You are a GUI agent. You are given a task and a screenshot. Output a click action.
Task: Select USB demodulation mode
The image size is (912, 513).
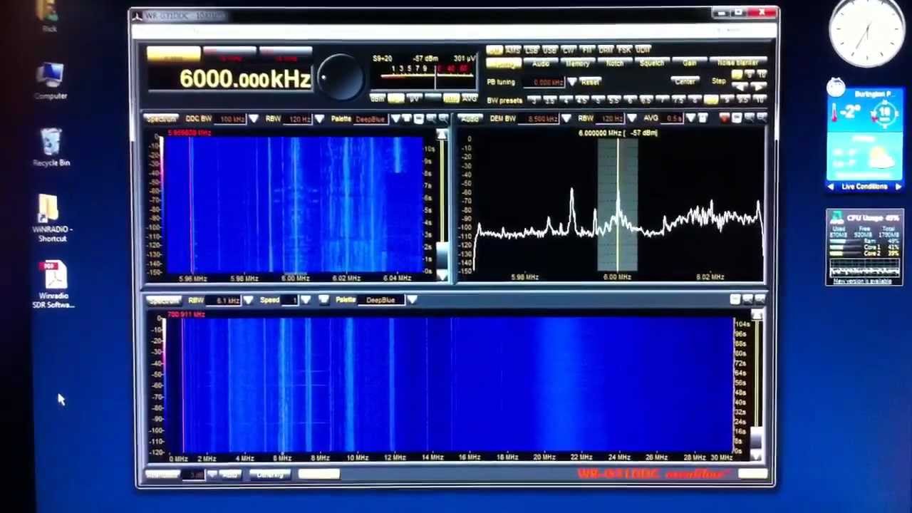point(550,50)
